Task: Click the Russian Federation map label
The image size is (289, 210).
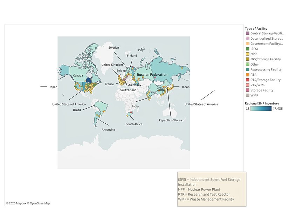Action: (x=152, y=75)
